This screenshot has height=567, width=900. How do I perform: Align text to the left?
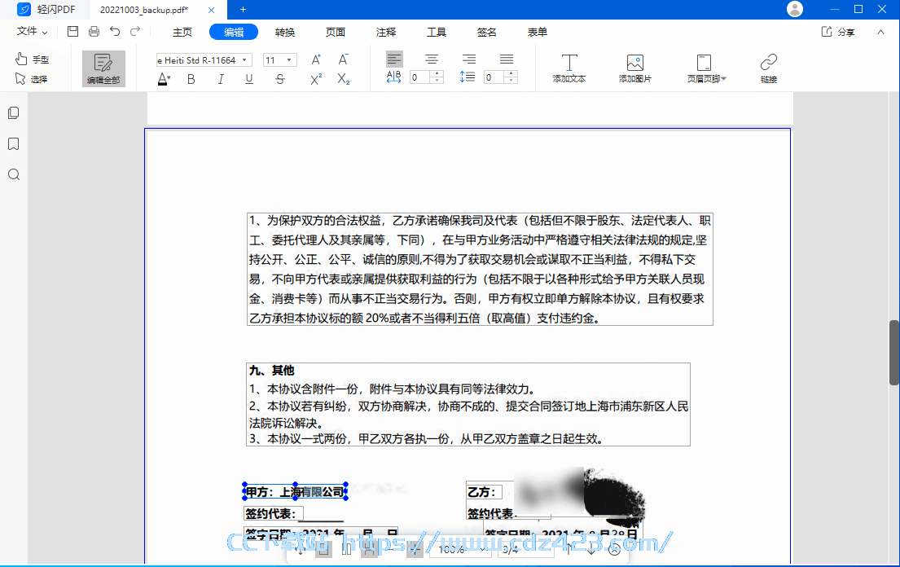(394, 59)
